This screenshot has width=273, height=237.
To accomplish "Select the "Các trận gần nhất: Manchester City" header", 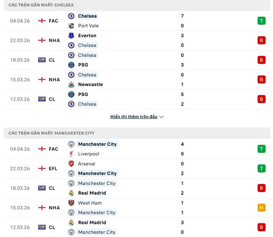I will [x=52, y=133].
